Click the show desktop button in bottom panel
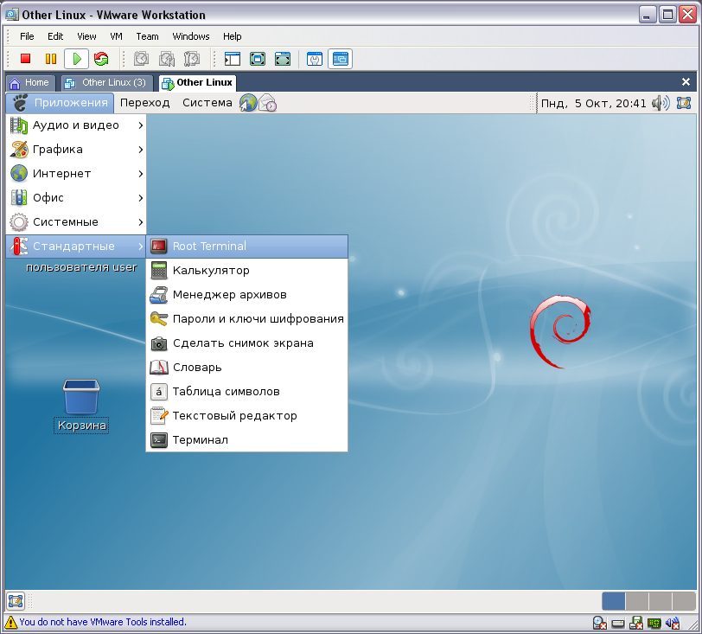 coord(16,601)
